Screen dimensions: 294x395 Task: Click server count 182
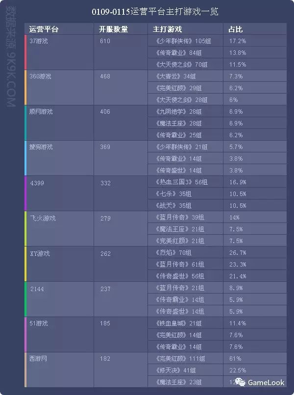pyautogui.click(x=105, y=358)
